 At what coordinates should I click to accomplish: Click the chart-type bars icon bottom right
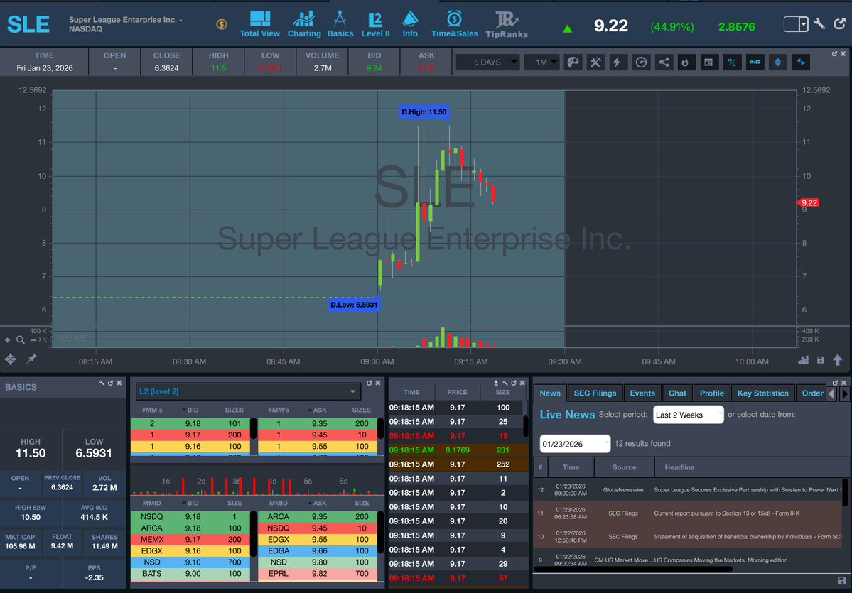[x=804, y=360]
